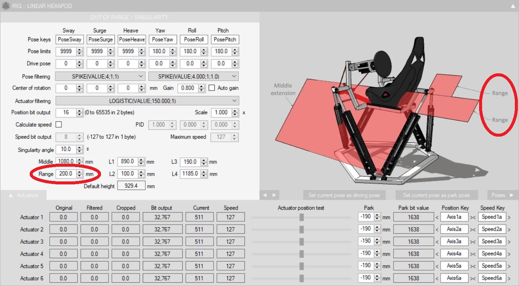Click Set current pose as driving pose

[344, 195]
